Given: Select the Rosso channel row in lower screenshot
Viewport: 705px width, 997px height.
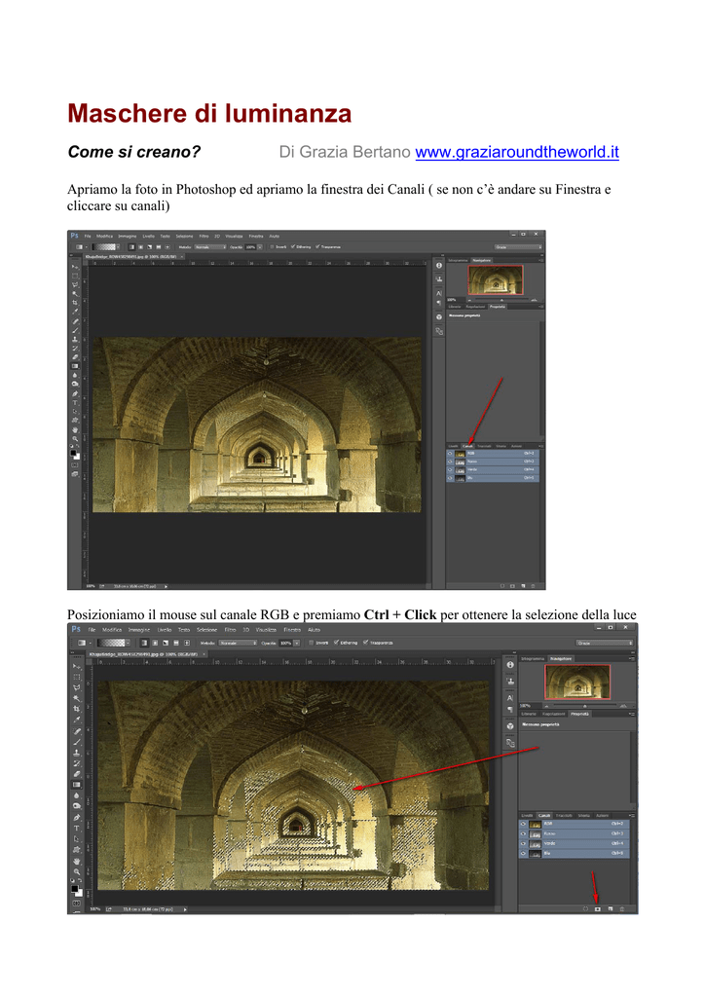Looking at the screenshot, I should 575,833.
